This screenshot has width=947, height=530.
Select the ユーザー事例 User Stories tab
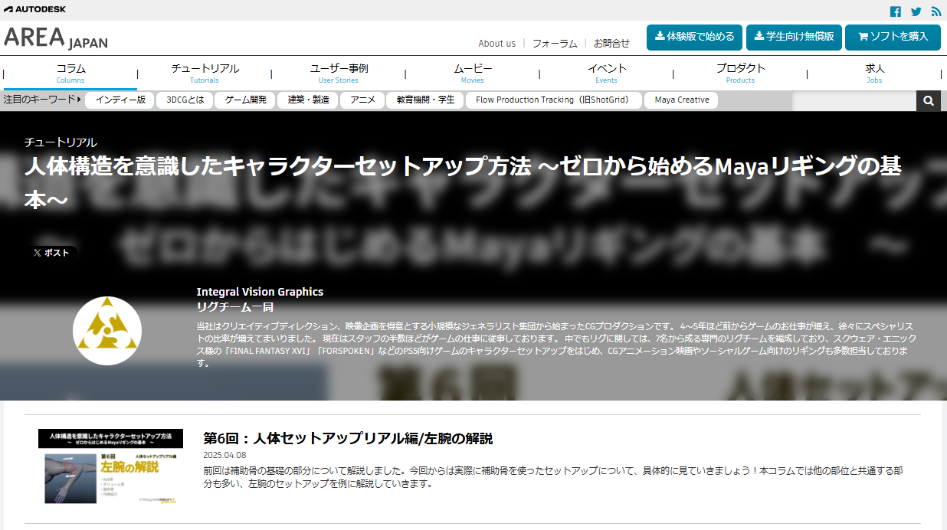coord(339,74)
